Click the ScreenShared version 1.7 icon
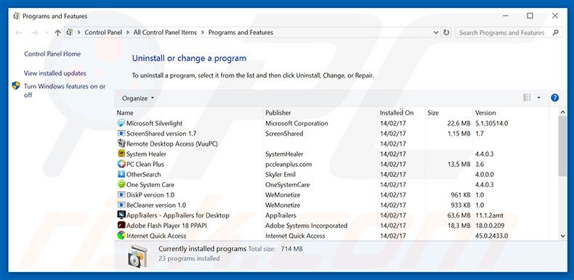The height and width of the screenshot is (280, 574). click(x=121, y=133)
